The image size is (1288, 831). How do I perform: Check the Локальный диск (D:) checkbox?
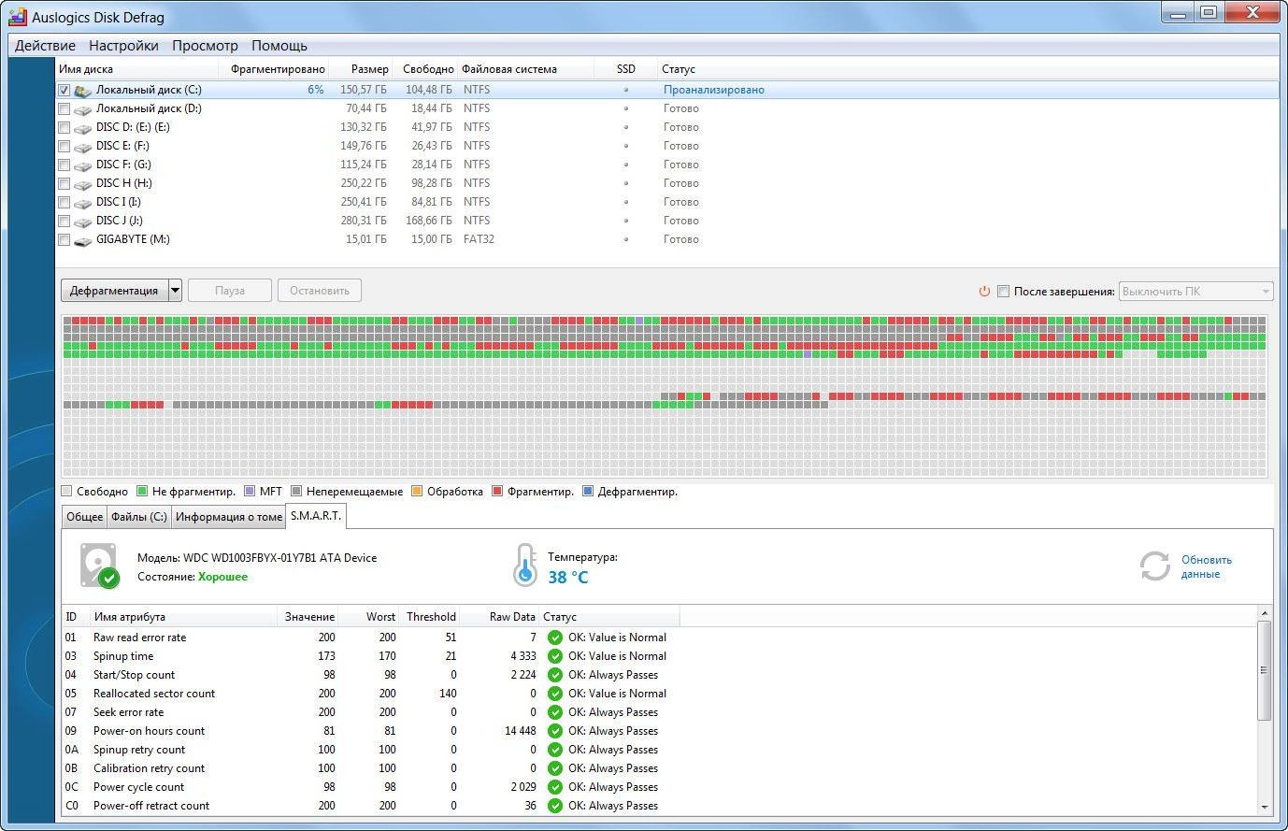click(x=64, y=109)
